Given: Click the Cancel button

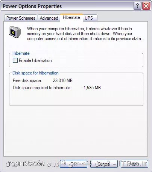Looking at the screenshot, I should tap(104, 164).
